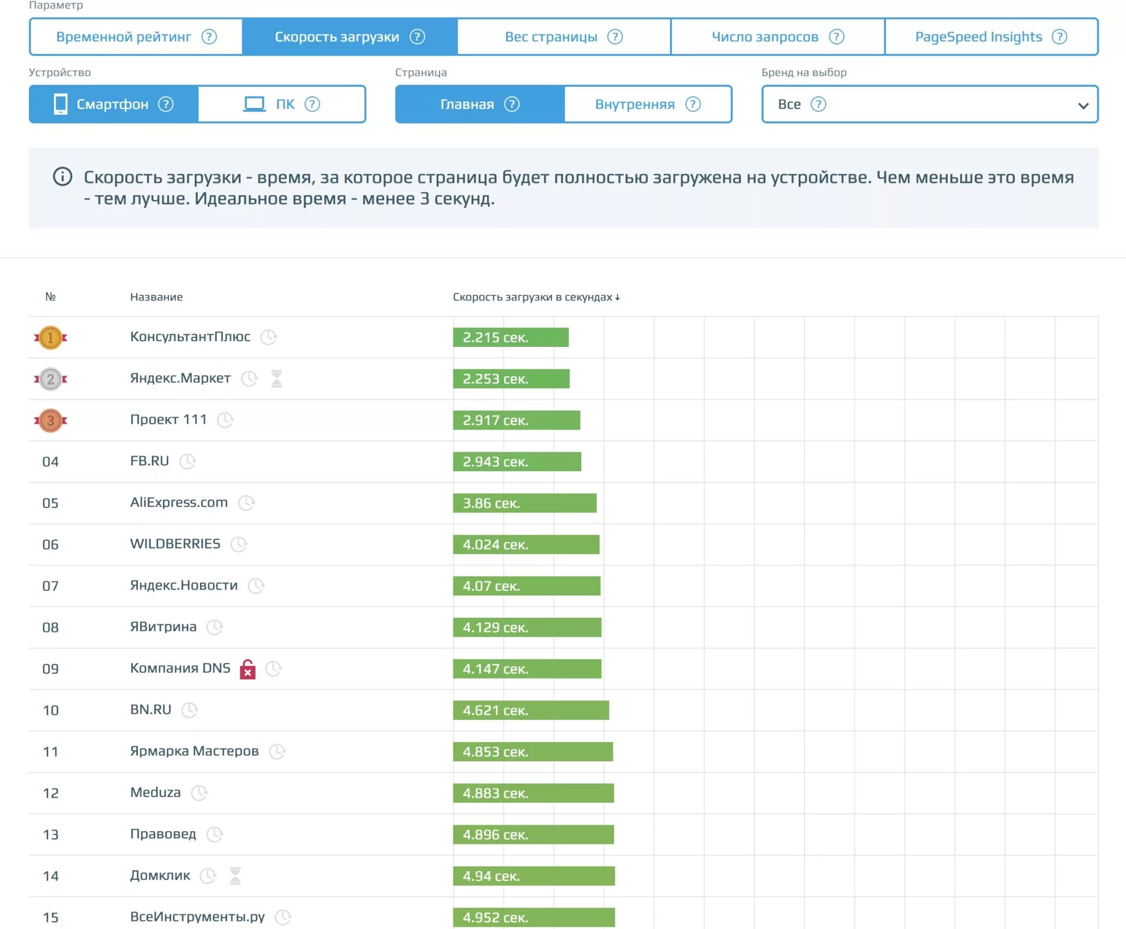Click the clock icon beside WILDBERRIES
The width and height of the screenshot is (1126, 929).
pos(239,545)
